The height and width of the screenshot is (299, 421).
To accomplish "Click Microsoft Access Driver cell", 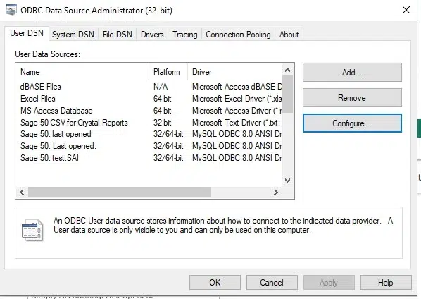I will click(237, 111).
